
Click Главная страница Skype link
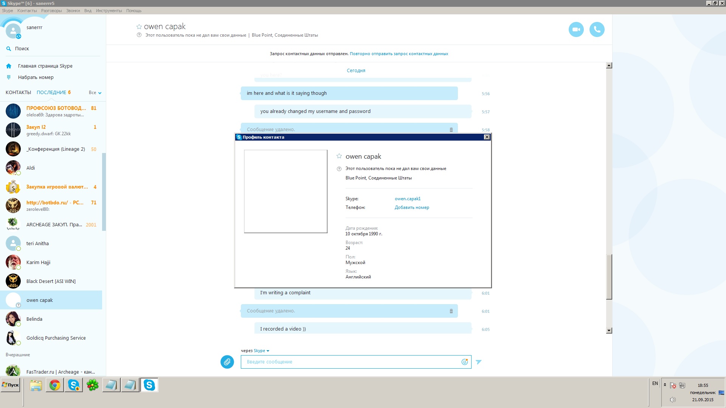[x=45, y=66]
